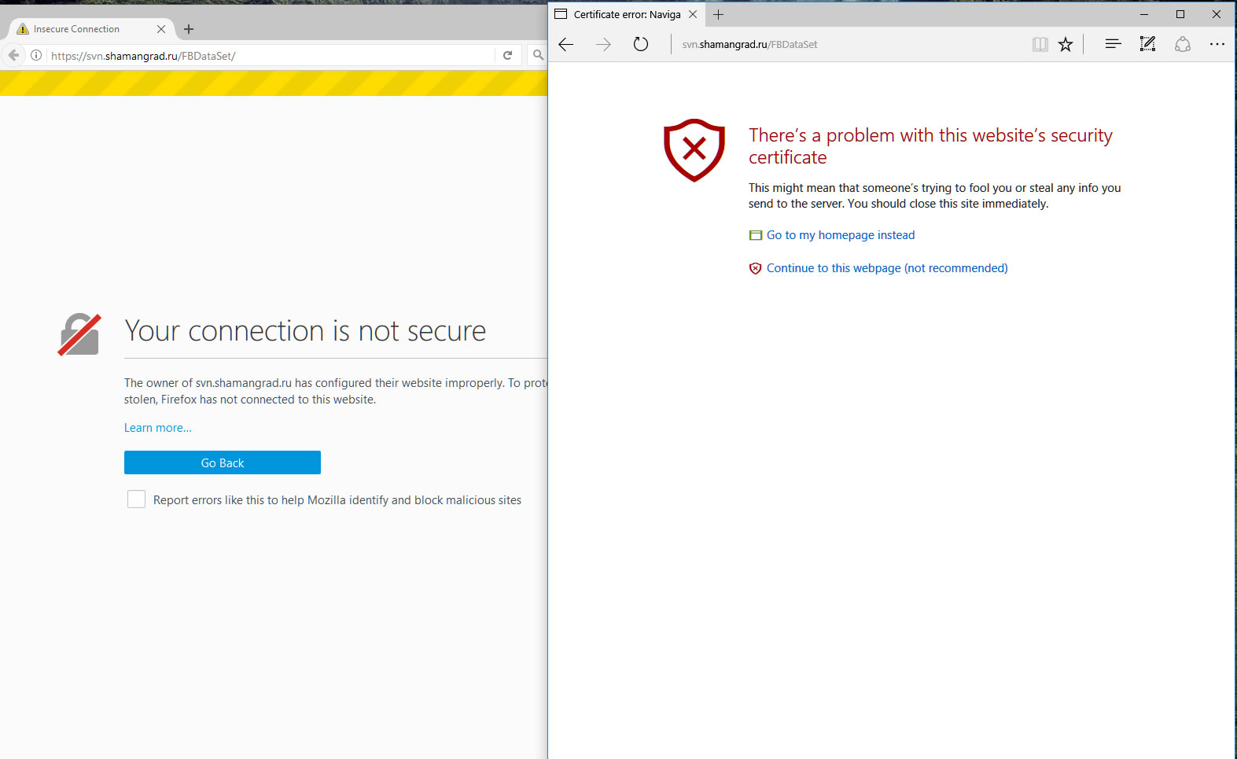This screenshot has height=759, width=1237.
Task: Click the Firefox URL address field
Action: point(267,56)
